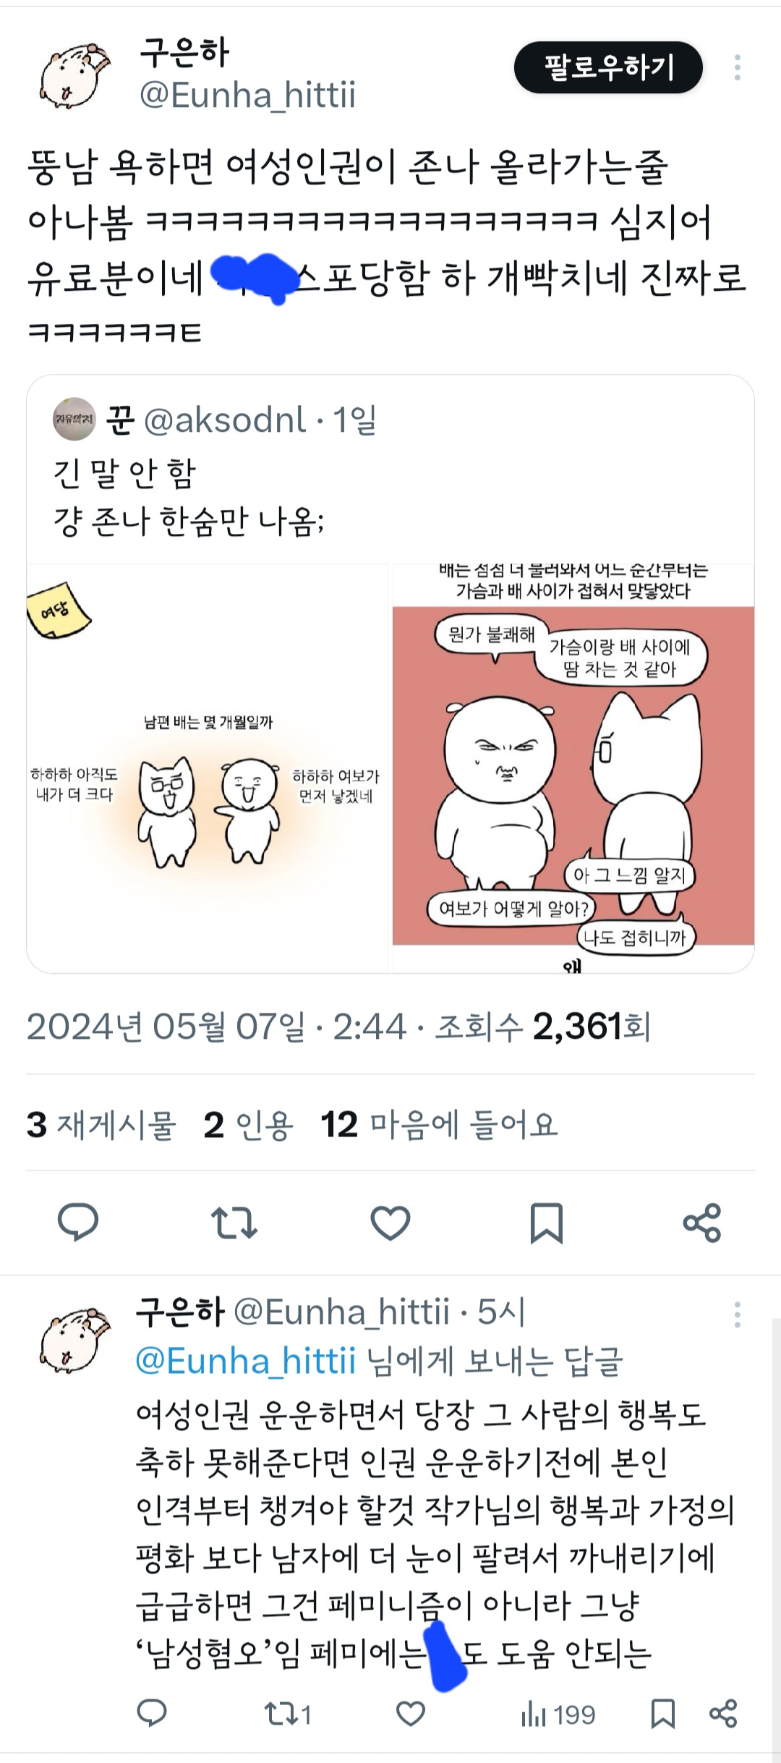Share the reply tweet
This screenshot has height=1763, width=781.
[723, 1714]
